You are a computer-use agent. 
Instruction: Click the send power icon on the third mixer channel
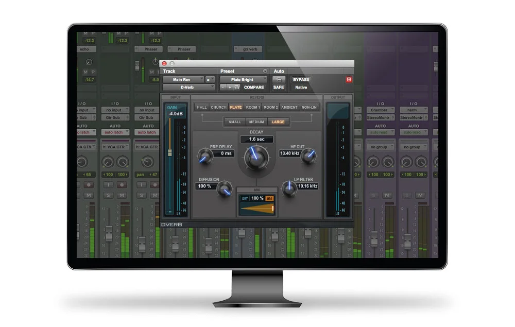click(x=155, y=61)
